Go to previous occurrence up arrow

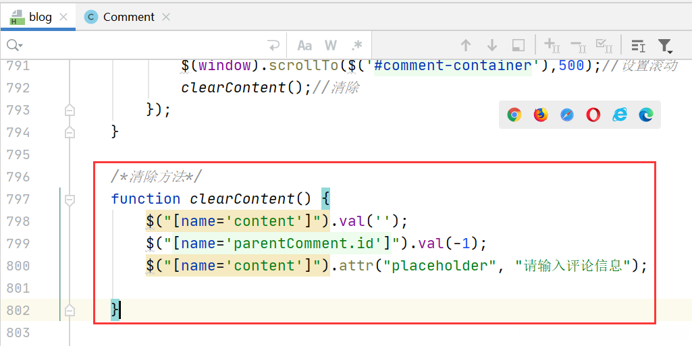(466, 45)
